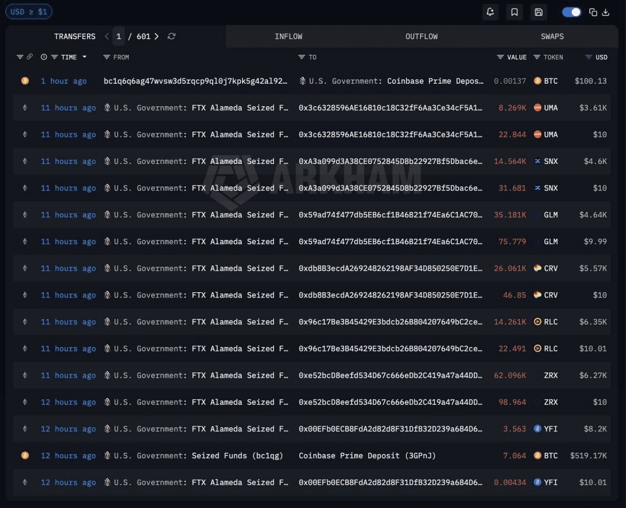Click the YFI token icon in $8.2K row
Image resolution: width=626 pixels, height=508 pixels.
point(537,429)
